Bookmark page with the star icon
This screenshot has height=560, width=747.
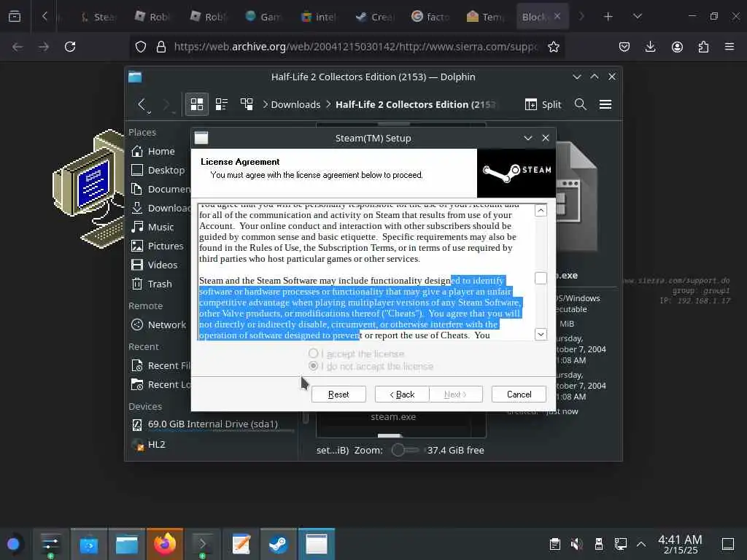pyautogui.click(x=554, y=47)
